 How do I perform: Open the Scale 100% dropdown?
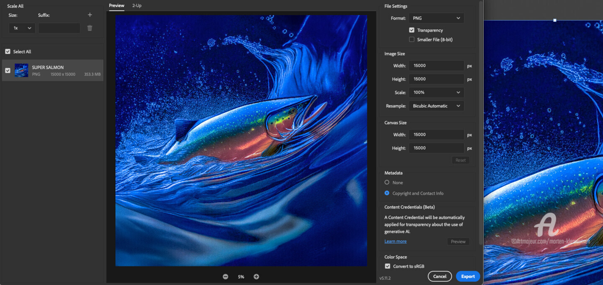click(x=436, y=92)
